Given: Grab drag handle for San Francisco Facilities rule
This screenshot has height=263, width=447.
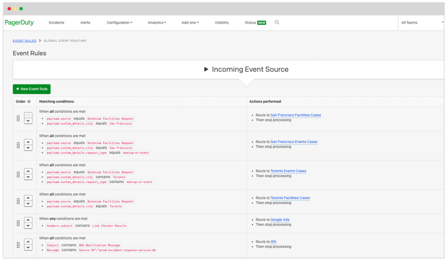Looking at the screenshot, I should (18, 118).
